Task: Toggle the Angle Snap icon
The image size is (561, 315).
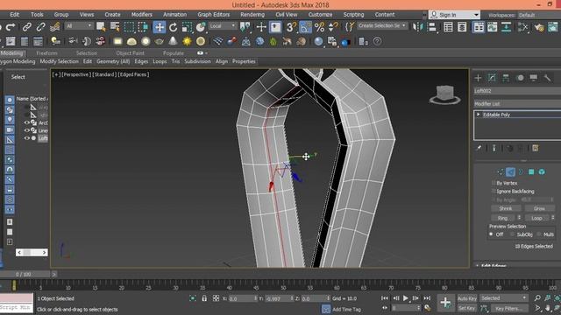Action: point(306,27)
